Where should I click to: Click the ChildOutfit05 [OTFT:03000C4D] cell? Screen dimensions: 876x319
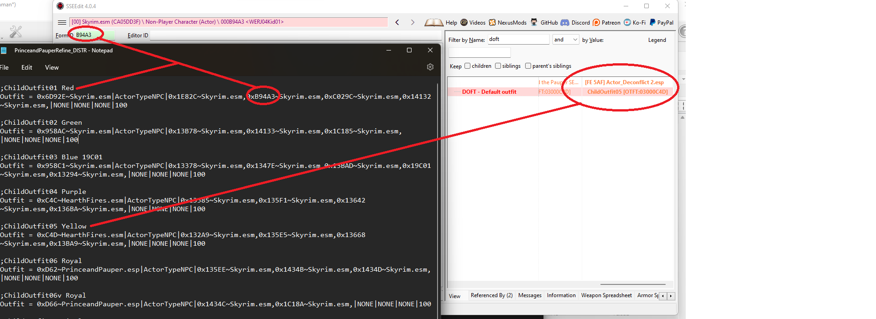tap(627, 92)
